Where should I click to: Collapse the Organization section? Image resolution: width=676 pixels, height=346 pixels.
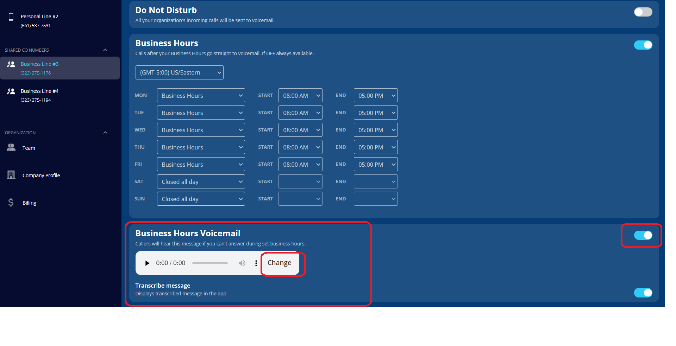105,133
